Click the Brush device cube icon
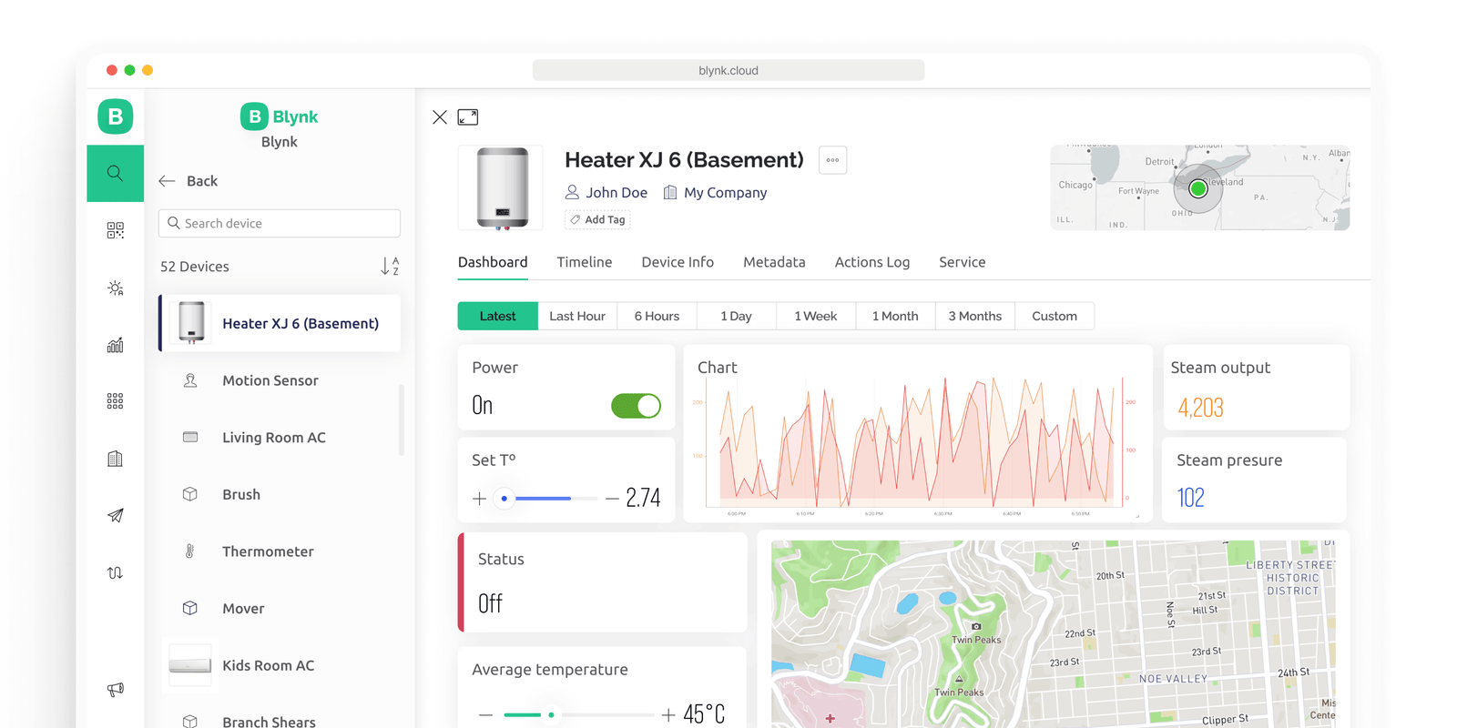The width and height of the screenshot is (1457, 728). 190,494
